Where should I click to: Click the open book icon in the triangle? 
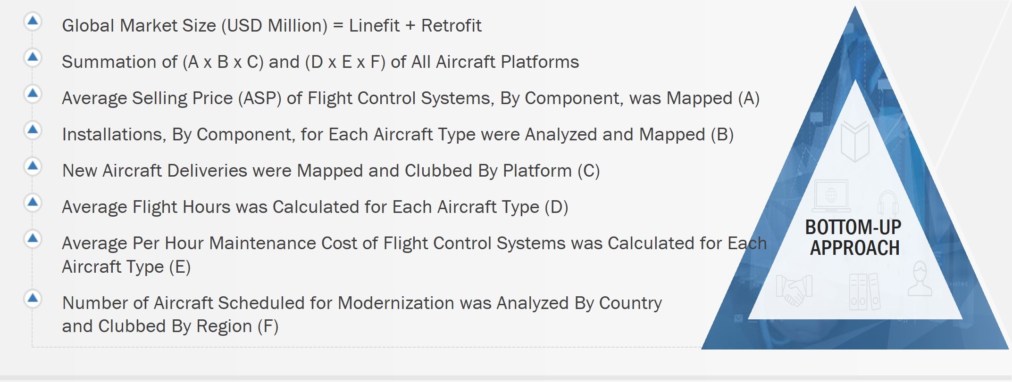(854, 141)
